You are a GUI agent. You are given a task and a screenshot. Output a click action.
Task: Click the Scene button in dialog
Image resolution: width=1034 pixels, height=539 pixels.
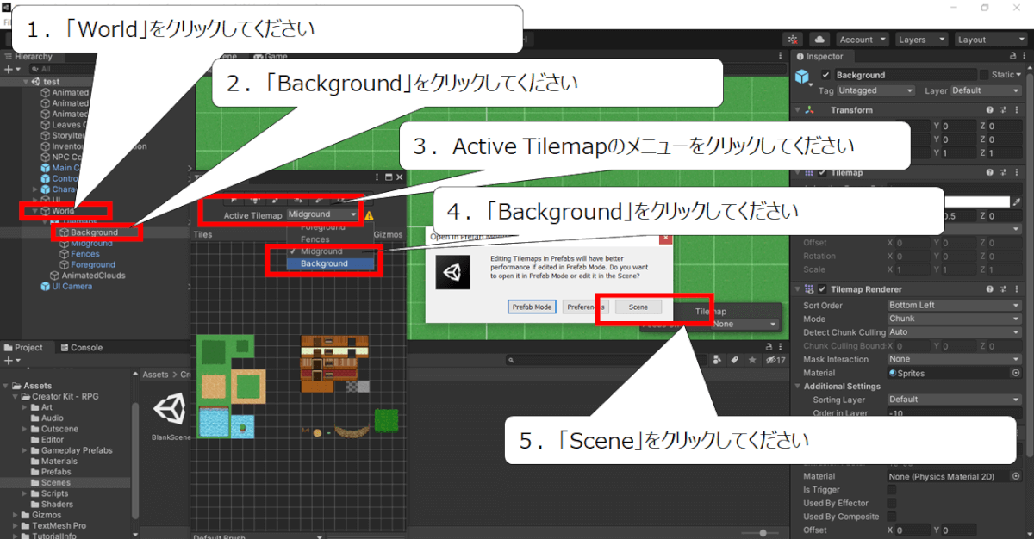[638, 307]
